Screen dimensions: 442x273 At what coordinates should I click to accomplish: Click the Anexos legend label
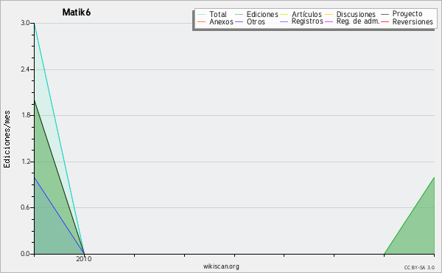coord(221,21)
